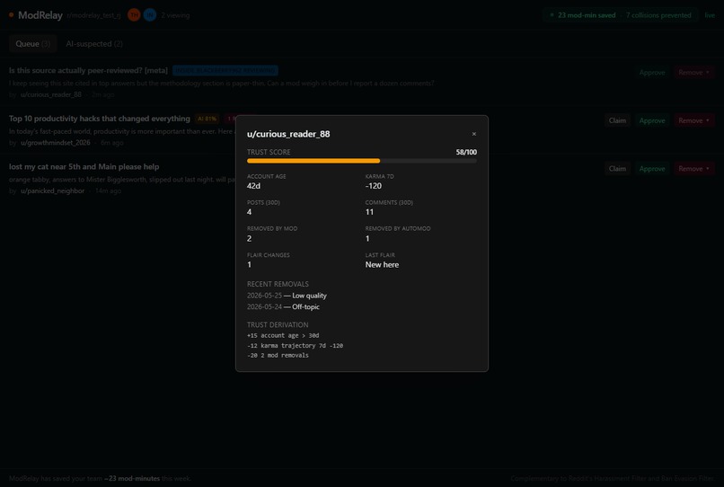Open the peer-reviewed meta post title
Screen dimensions: 724x487
(88, 71)
